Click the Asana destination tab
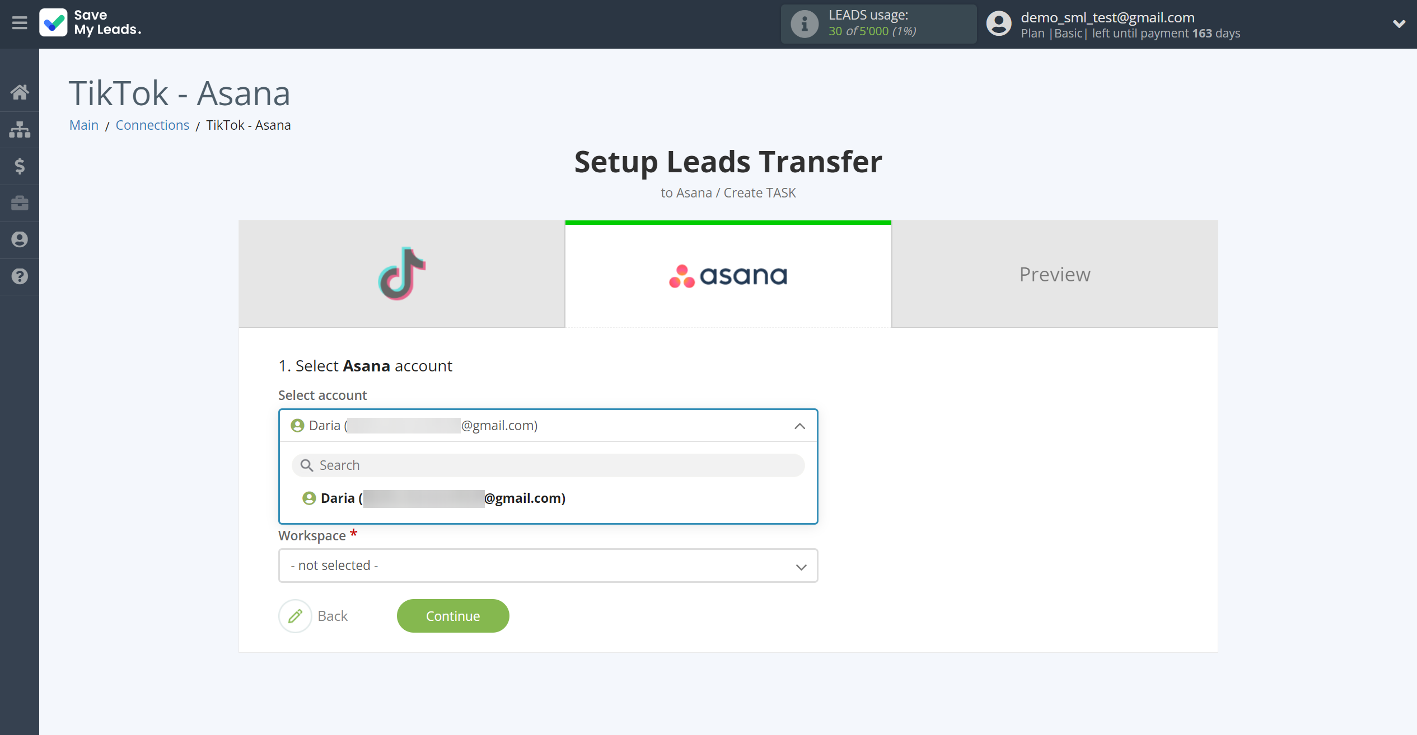The width and height of the screenshot is (1417, 735). click(728, 274)
